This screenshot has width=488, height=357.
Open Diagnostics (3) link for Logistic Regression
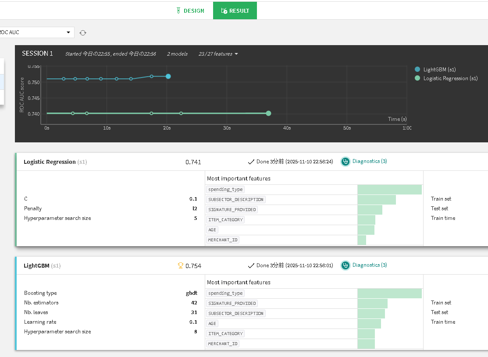(370, 161)
